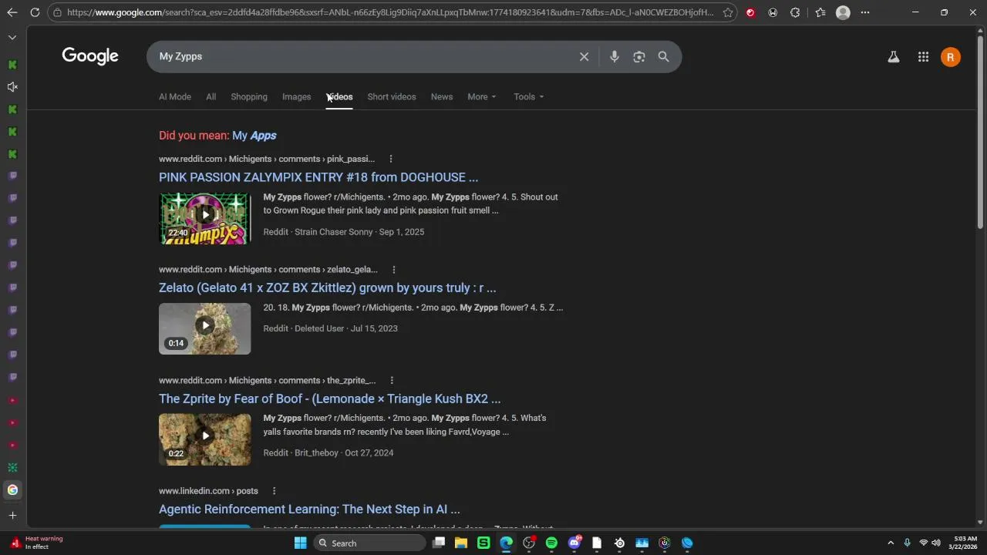Start a voice search with the microphone icon
This screenshot has width=987, height=555.
(x=614, y=56)
